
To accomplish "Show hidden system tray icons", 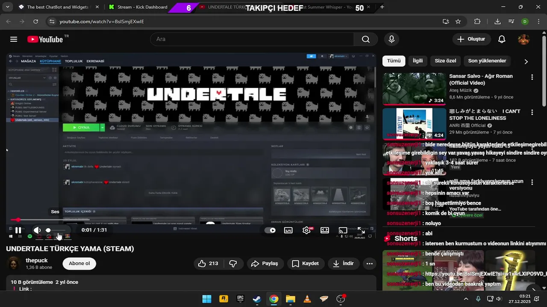I will pyautogui.click(x=466, y=299).
